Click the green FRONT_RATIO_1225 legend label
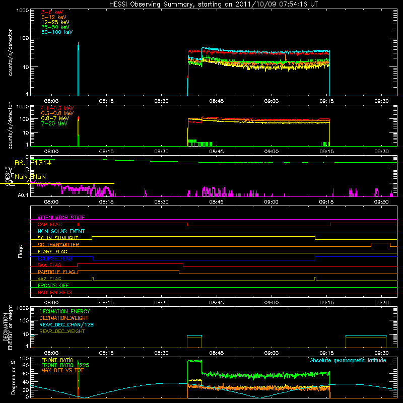This screenshot has width=403, height=403. click(65, 365)
